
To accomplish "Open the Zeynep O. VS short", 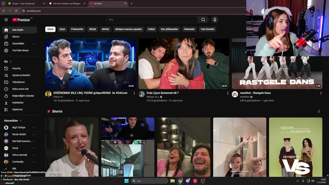I will [x=296, y=147].
